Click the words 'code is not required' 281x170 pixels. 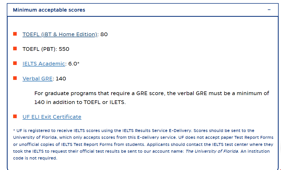(x=35, y=158)
